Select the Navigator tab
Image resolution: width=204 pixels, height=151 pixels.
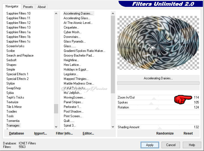(12, 6)
